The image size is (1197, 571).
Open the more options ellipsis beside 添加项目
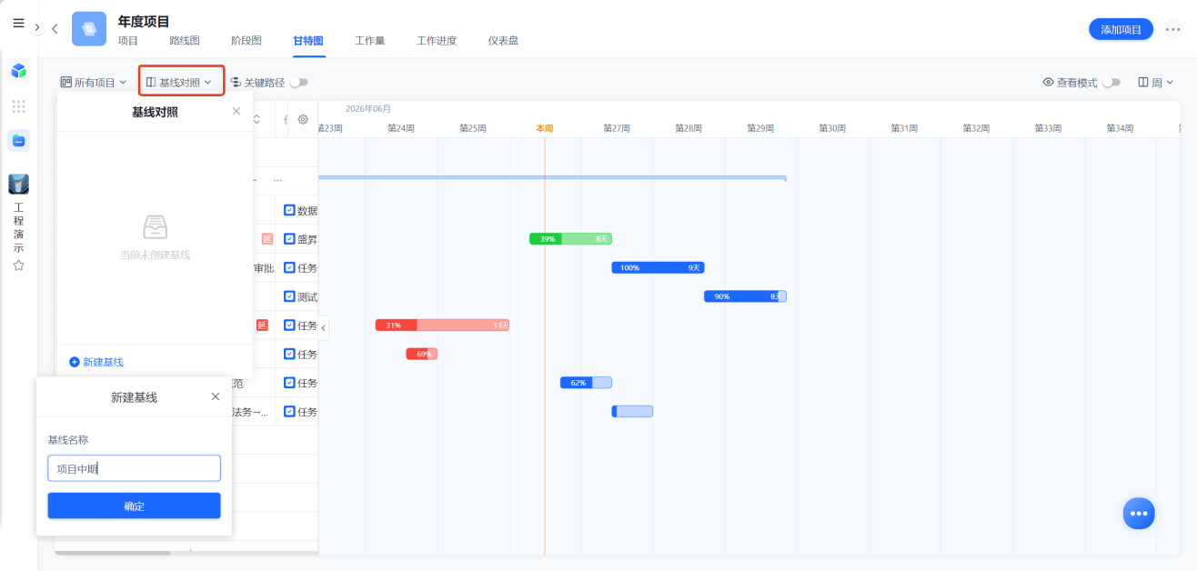tap(1172, 29)
